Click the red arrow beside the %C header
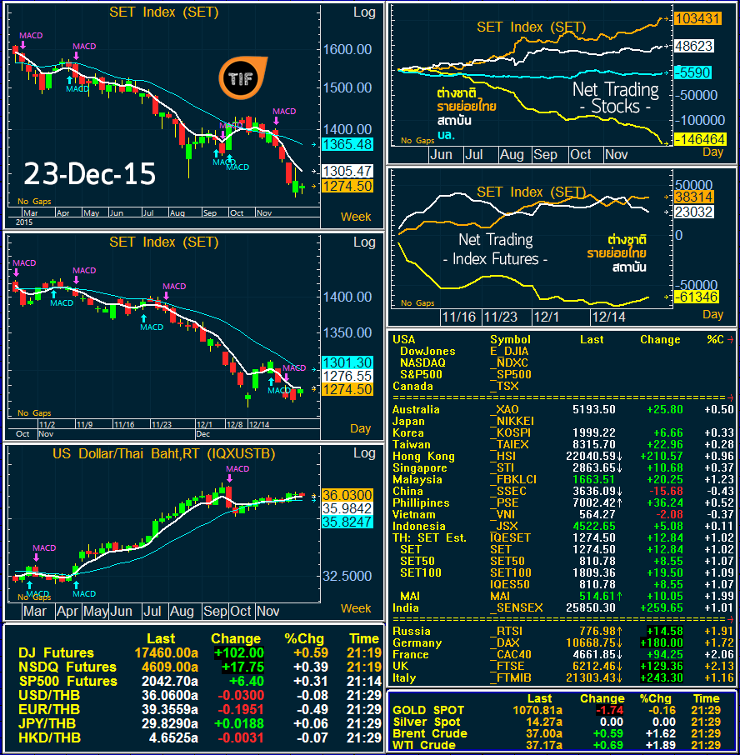 point(730,339)
